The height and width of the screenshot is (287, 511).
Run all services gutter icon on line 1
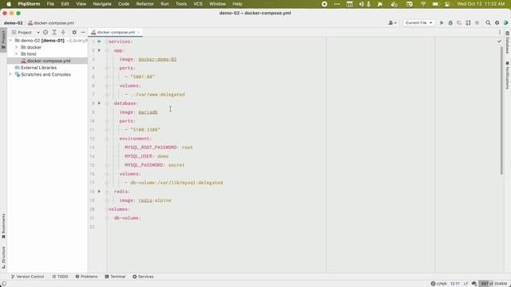pos(99,41)
